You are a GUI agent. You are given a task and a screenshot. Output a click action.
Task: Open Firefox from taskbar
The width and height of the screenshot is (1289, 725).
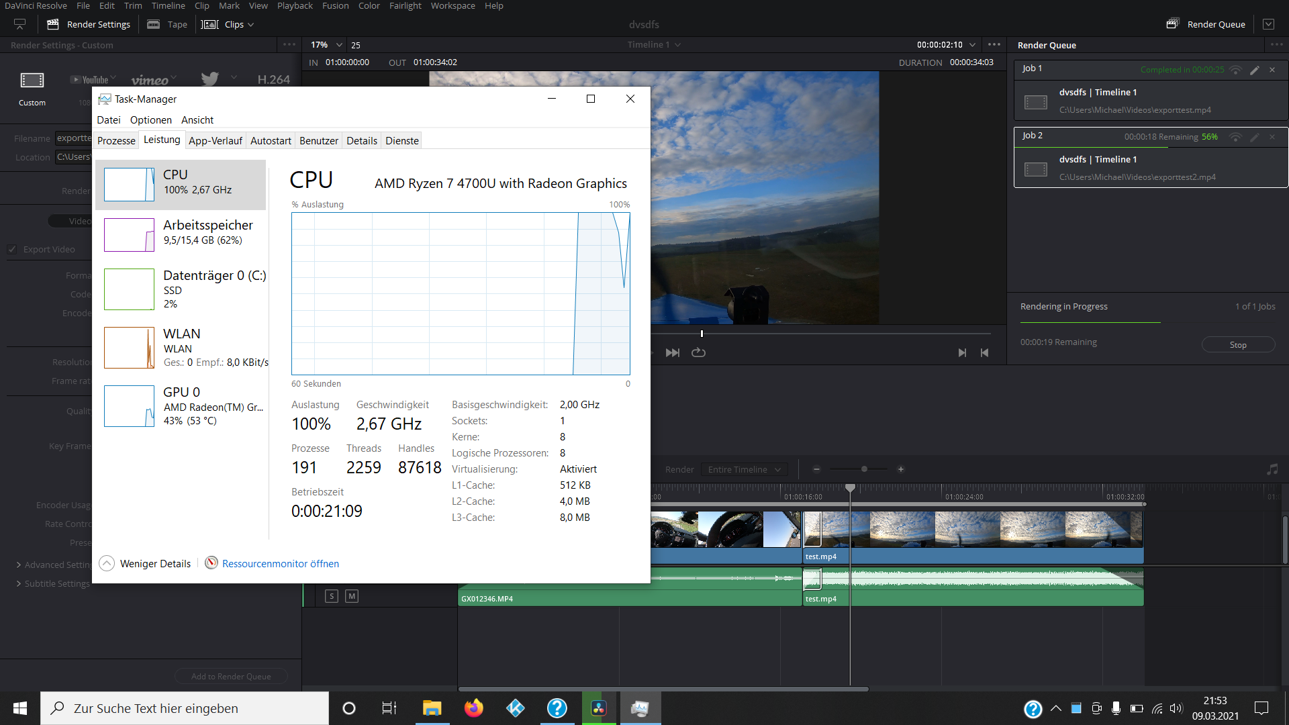474,708
